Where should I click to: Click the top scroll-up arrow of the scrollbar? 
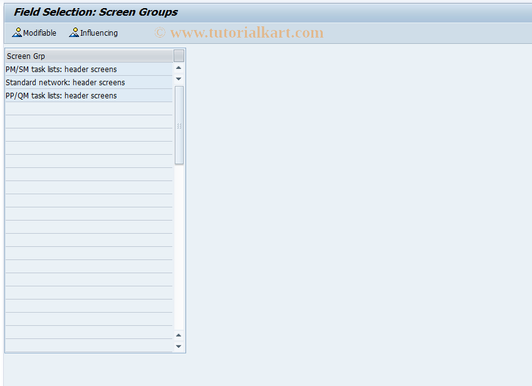[x=179, y=66]
